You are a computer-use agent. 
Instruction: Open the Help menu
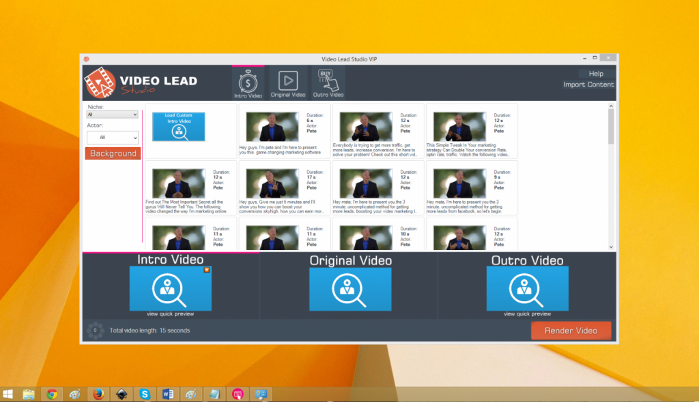click(x=595, y=74)
